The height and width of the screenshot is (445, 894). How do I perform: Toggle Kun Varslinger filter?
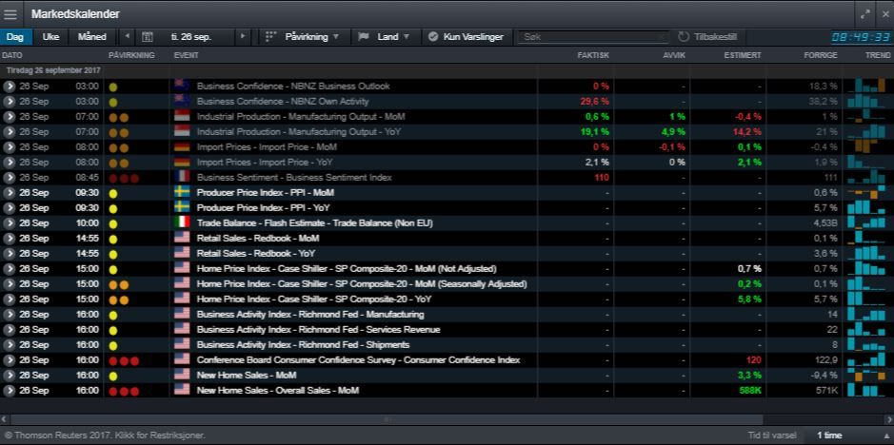click(467, 36)
